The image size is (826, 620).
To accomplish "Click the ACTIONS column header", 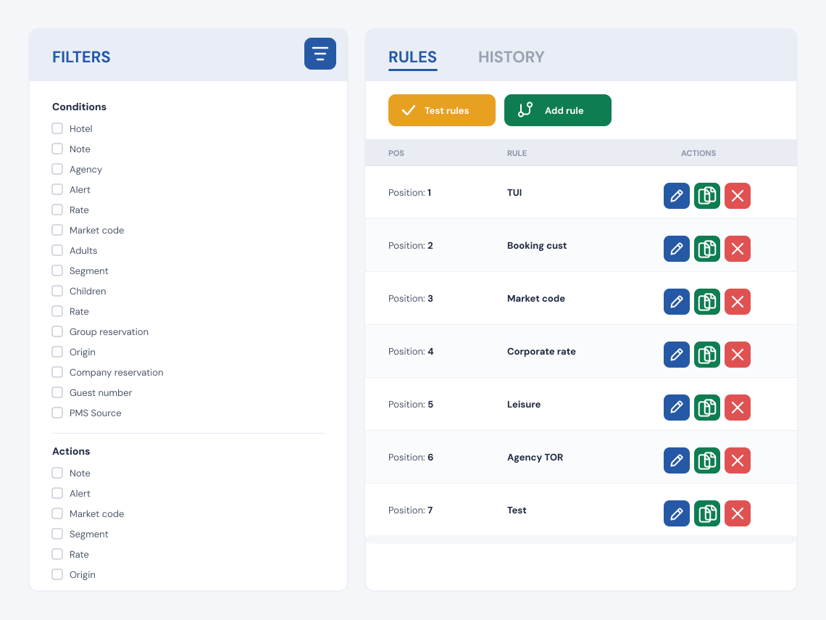I will pos(698,154).
